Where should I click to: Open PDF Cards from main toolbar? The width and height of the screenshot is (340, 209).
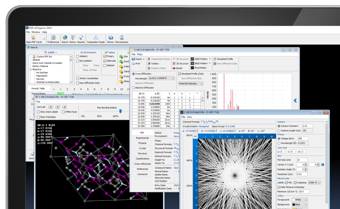[x=34, y=39]
